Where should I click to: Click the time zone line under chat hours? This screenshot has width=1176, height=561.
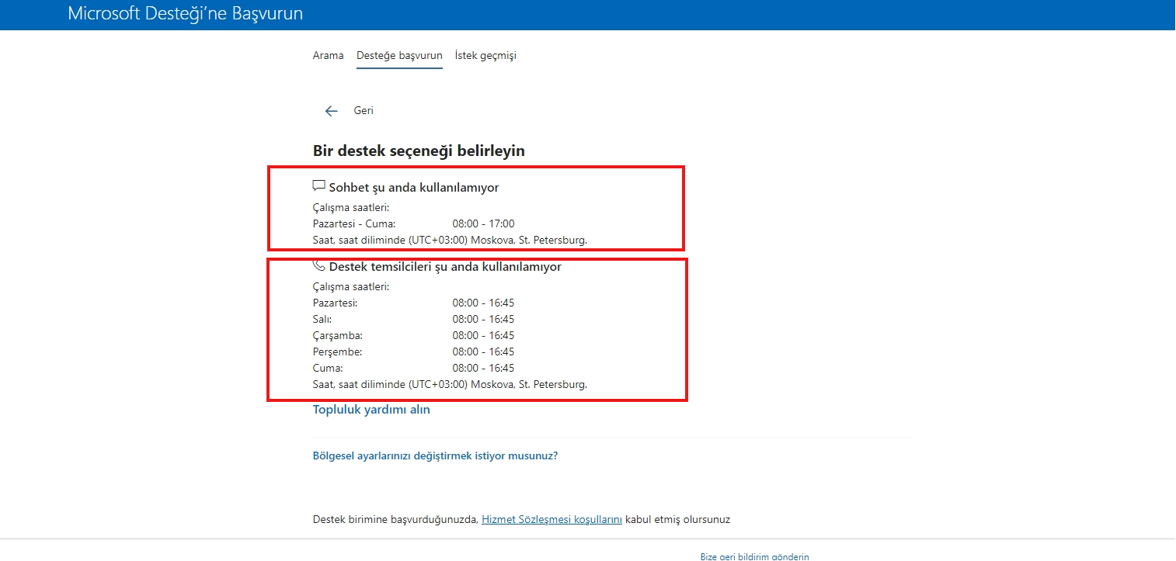450,241
